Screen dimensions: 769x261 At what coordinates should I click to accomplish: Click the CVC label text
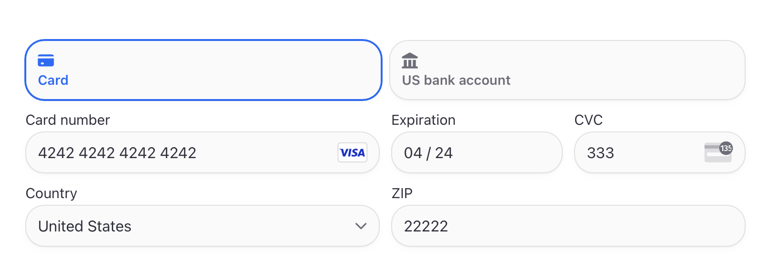(x=588, y=120)
